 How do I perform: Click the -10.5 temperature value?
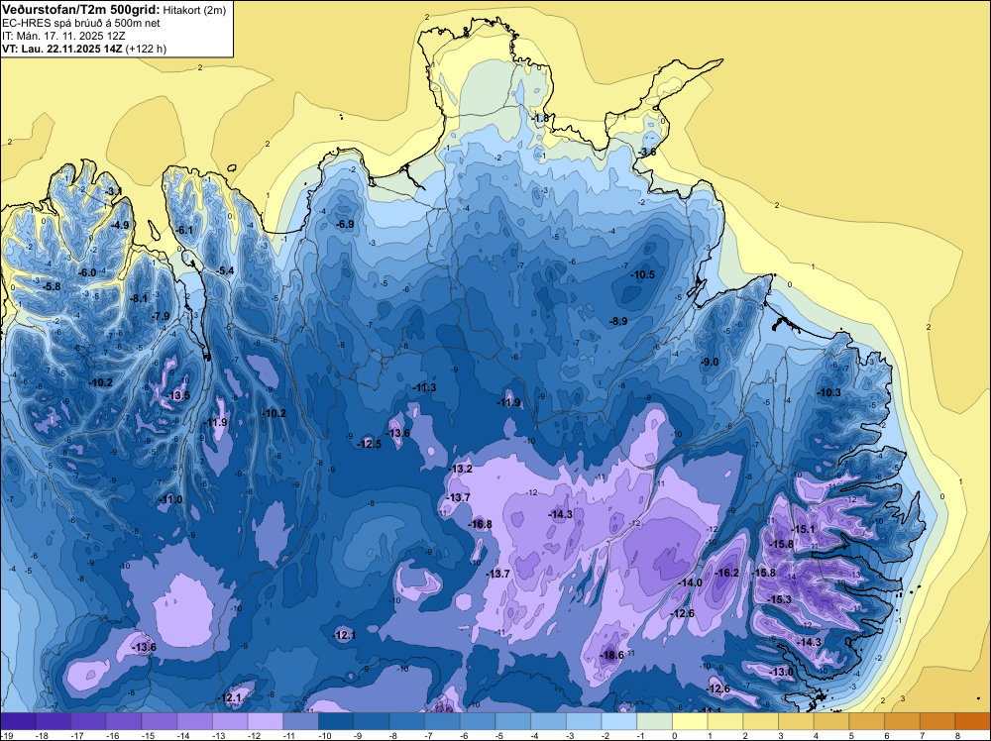[x=643, y=274]
